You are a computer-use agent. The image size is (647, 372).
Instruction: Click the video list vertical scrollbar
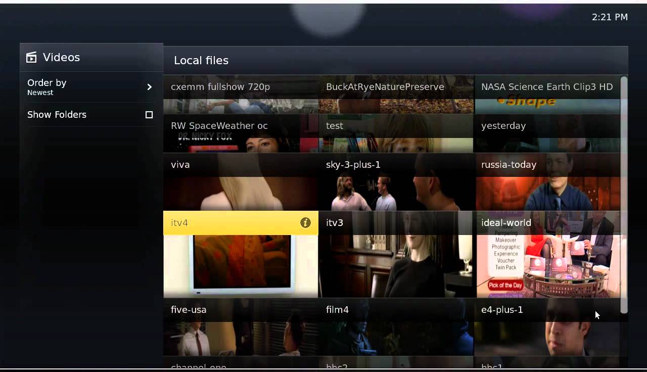(x=624, y=195)
